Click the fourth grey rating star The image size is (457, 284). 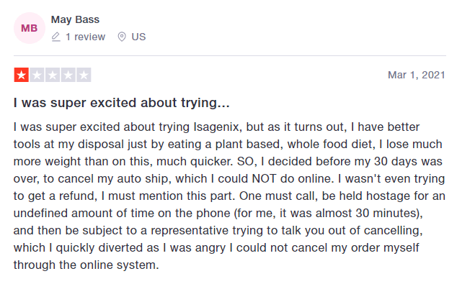pos(68,75)
